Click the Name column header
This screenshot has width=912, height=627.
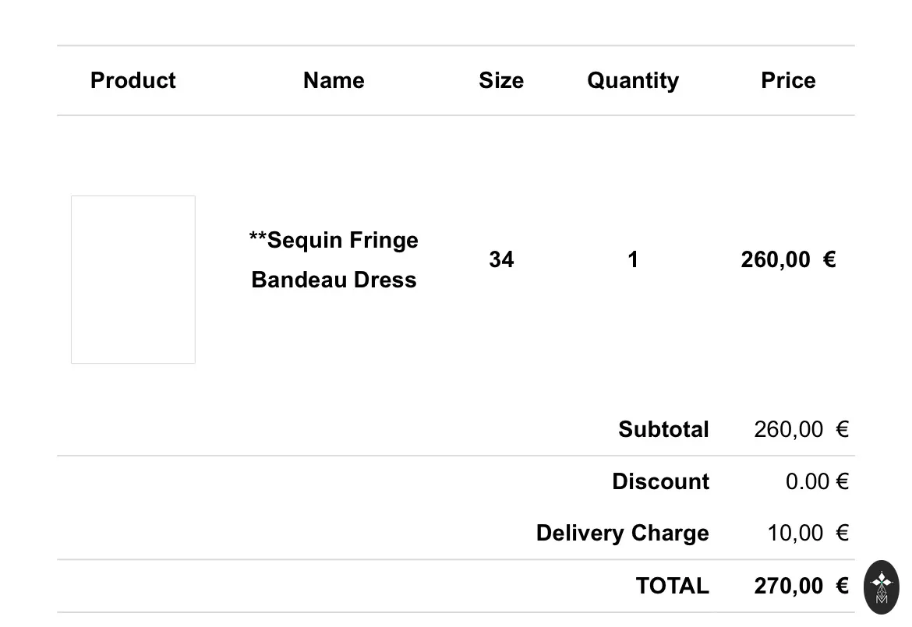pos(334,80)
